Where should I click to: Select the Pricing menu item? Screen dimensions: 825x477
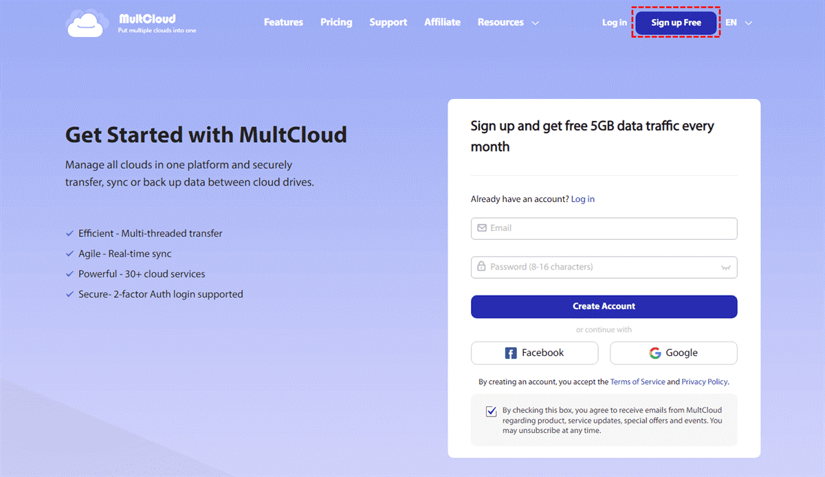336,22
